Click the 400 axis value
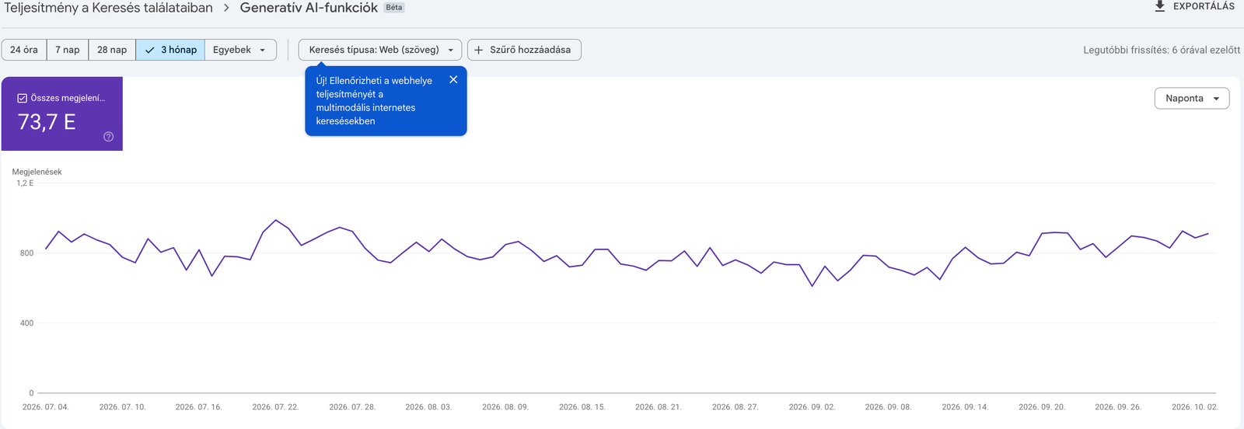1244x429 pixels. [26, 323]
